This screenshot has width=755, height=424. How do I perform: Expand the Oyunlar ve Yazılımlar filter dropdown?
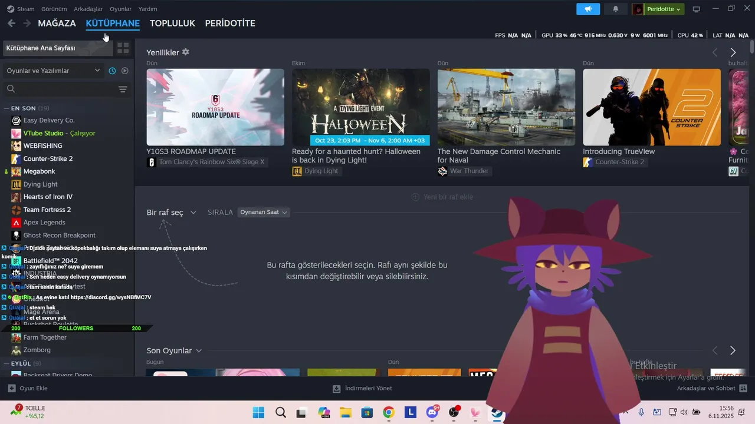coord(53,71)
